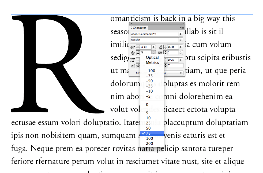263x173 pixels.
Task: Increase font size with the up stepper
Action: pos(138,46)
